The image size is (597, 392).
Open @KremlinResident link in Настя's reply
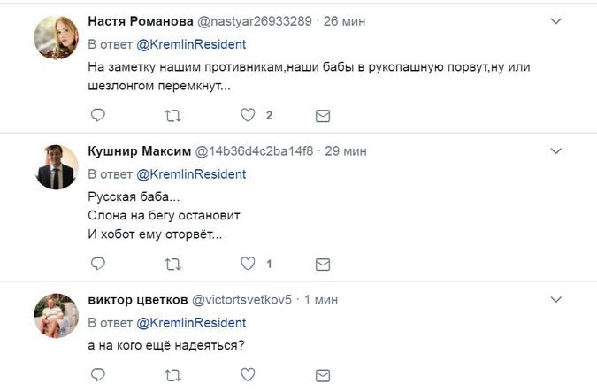pos(190,43)
